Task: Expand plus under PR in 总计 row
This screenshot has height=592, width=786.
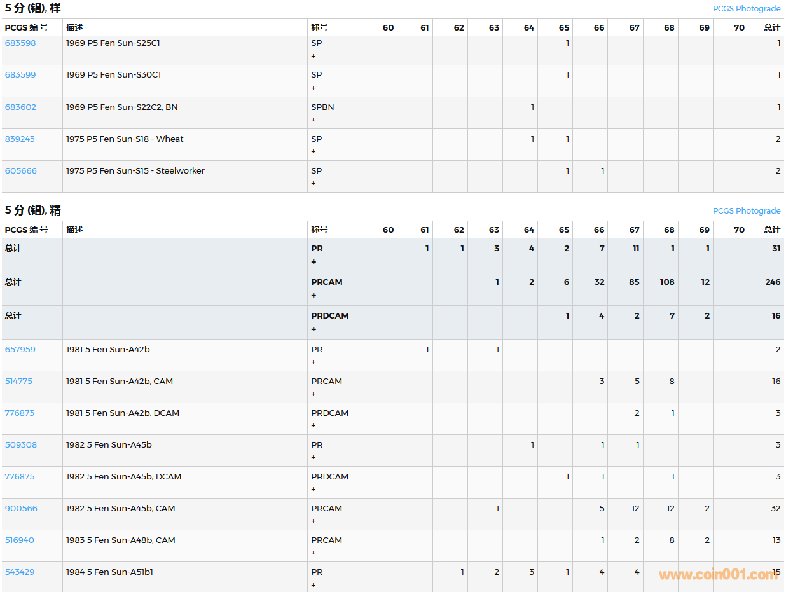Action: click(x=314, y=262)
